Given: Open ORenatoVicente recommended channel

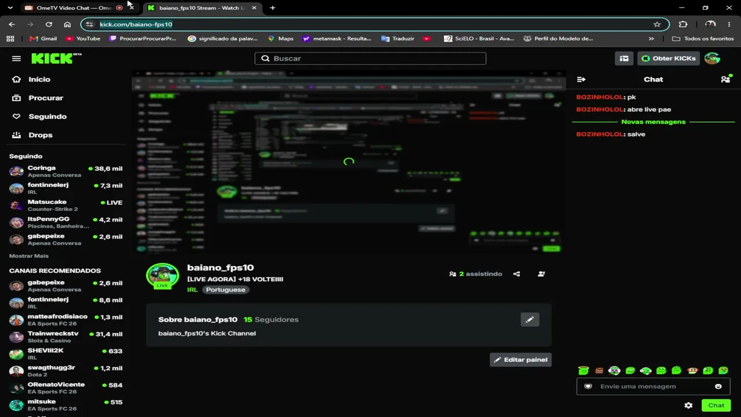Looking at the screenshot, I should click(x=66, y=388).
